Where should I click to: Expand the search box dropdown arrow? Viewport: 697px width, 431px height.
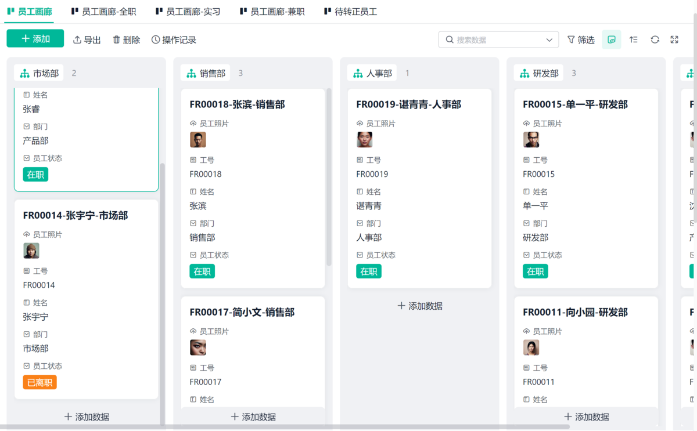(x=549, y=40)
